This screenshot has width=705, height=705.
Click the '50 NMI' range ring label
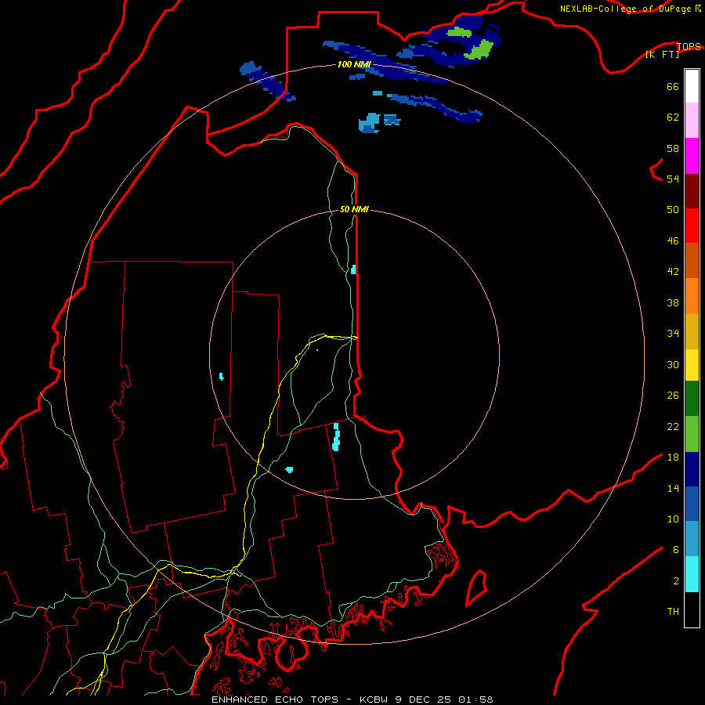point(354,209)
